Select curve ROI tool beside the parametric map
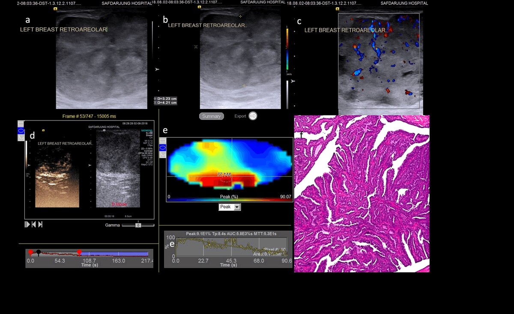The image size is (514, 314). (x=163, y=154)
